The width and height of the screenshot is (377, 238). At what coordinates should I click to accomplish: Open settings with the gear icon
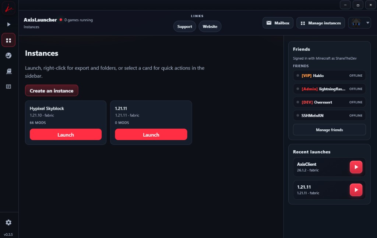click(x=9, y=223)
